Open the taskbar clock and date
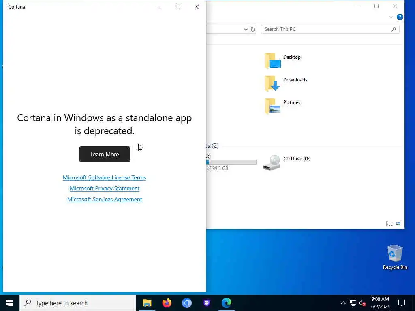This screenshot has height=311, width=415. click(x=380, y=303)
